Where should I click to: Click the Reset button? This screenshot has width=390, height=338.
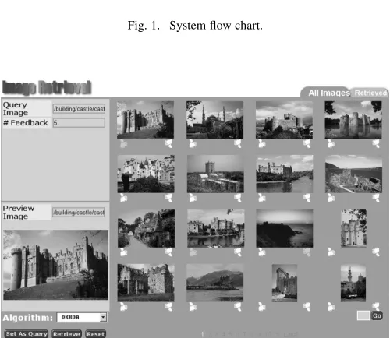tap(96, 334)
